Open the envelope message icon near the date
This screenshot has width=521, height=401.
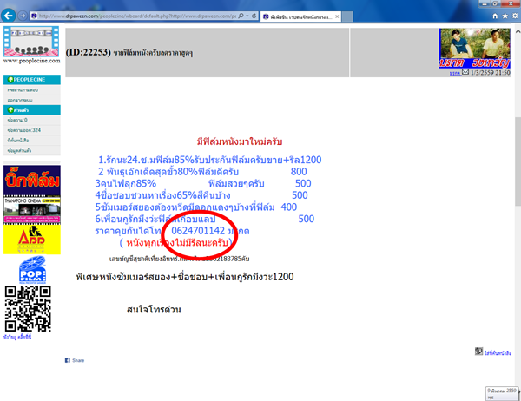[x=465, y=72]
